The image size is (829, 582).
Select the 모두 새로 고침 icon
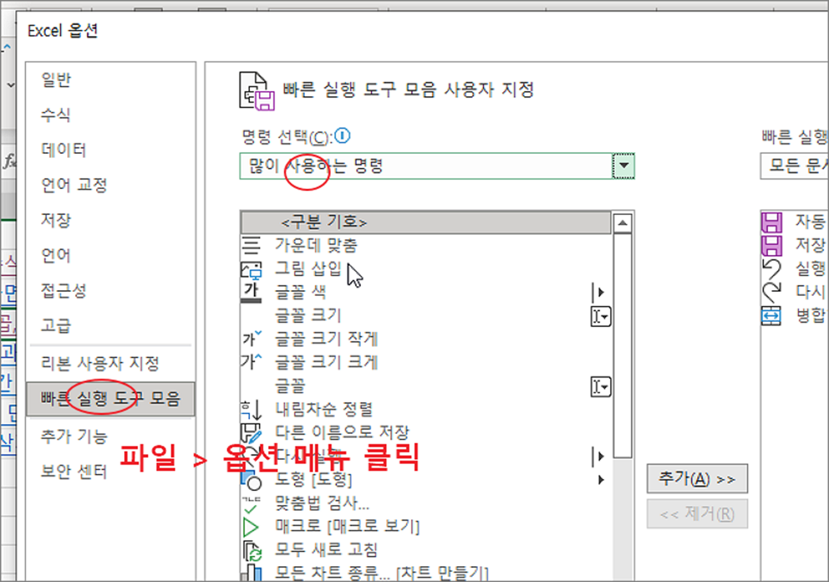pyautogui.click(x=251, y=550)
